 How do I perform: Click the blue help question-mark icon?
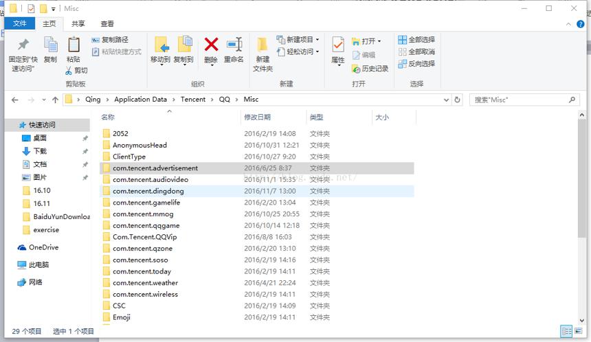coord(581,24)
